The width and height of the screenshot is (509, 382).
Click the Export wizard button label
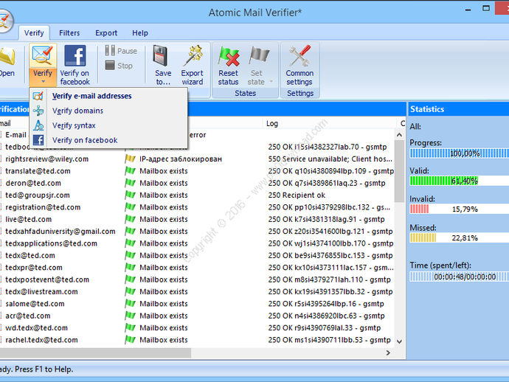pos(193,77)
